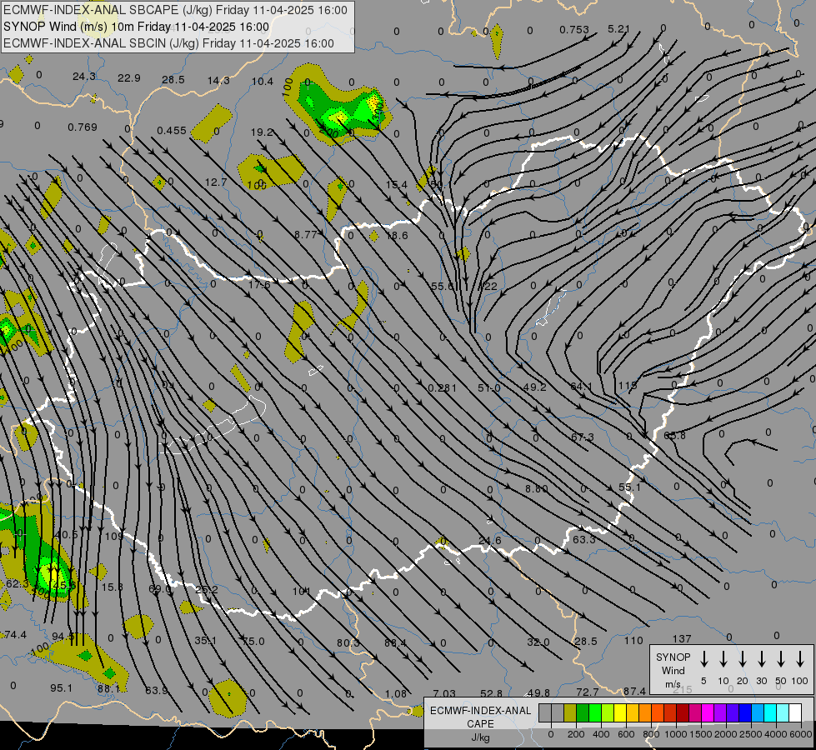Click the wind arrow above the 50 m/s label
The height and width of the screenshot is (750, 816).
pos(781,659)
